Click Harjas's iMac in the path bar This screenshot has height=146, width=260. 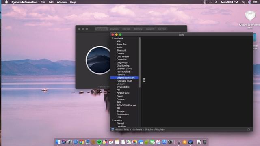coord(122,129)
